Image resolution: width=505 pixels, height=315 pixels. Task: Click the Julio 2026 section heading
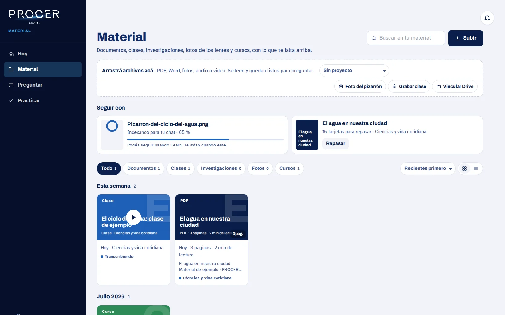point(110,297)
